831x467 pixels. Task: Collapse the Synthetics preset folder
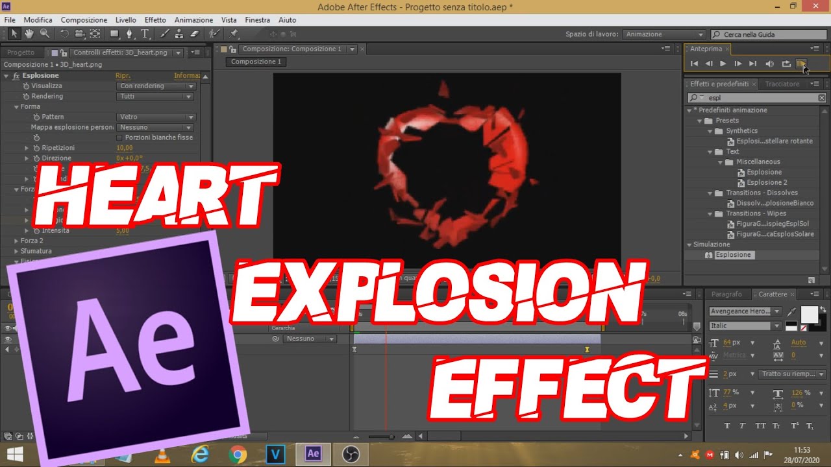[x=710, y=131]
